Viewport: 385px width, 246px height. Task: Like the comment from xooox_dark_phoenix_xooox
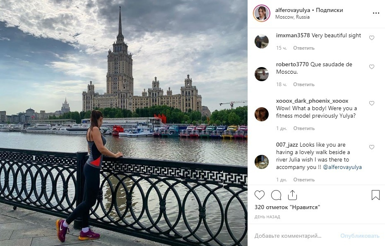372,103
